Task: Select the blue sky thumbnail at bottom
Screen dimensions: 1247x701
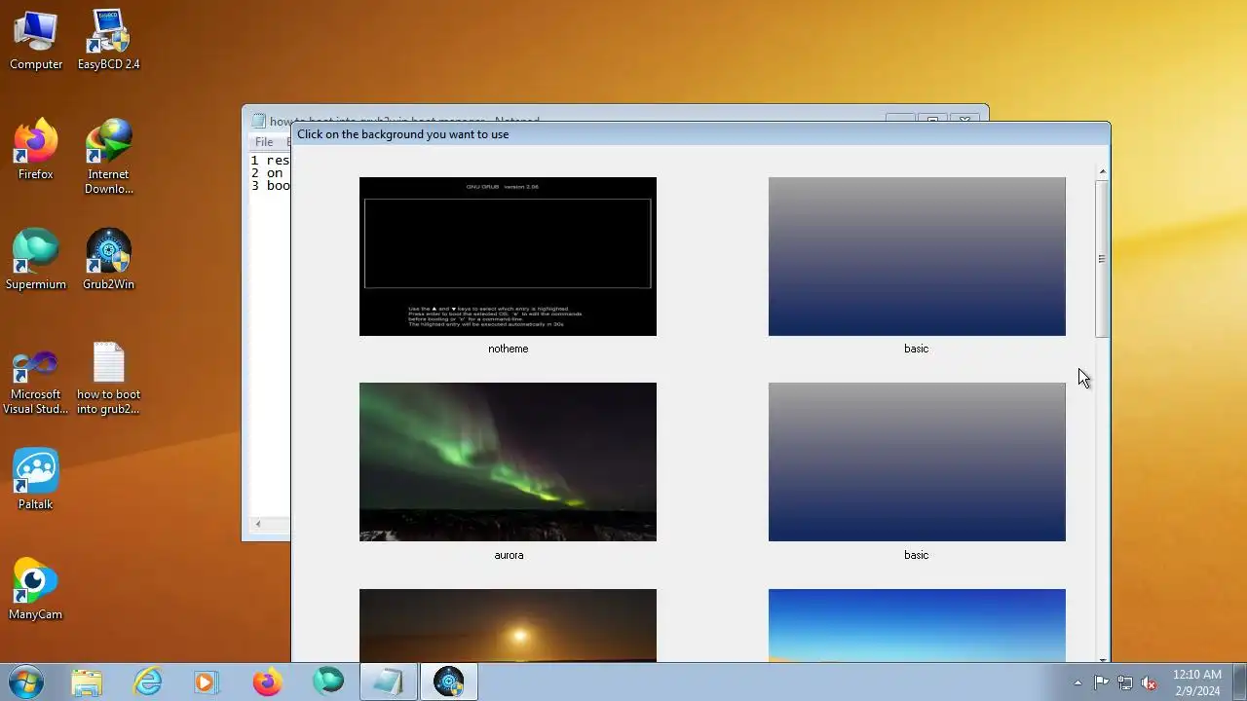Action: point(917,625)
